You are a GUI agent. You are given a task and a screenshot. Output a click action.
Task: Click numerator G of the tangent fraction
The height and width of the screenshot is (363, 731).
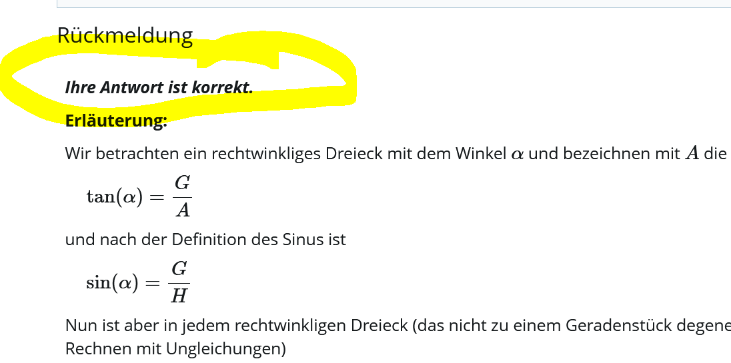point(182,184)
